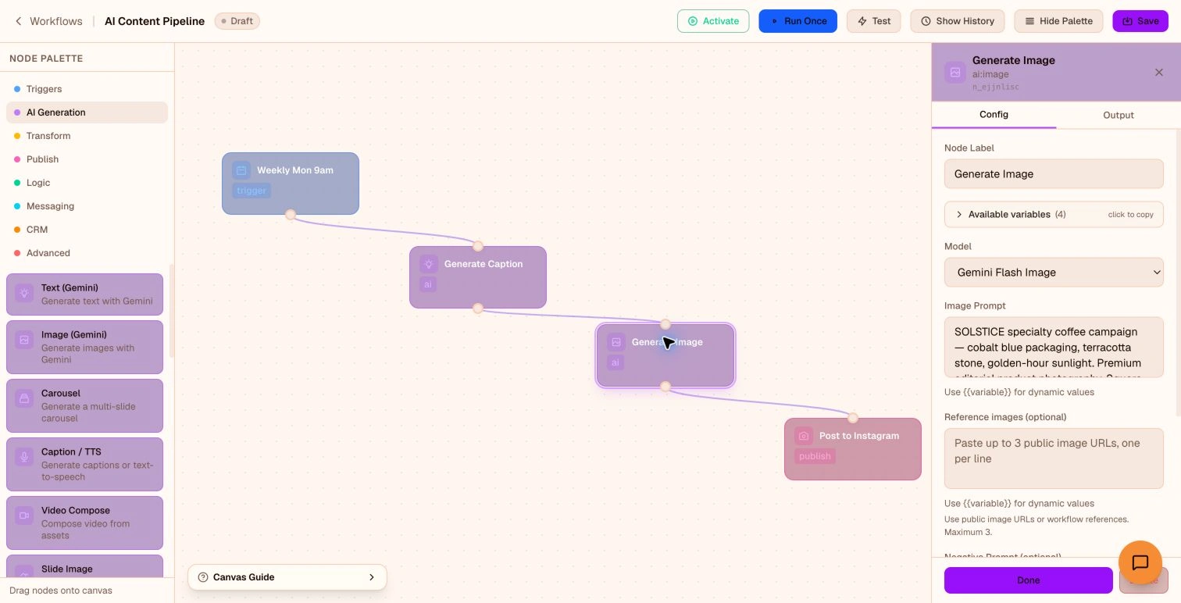Click the calendar icon on Weekly Mon 9am node

[x=241, y=170]
